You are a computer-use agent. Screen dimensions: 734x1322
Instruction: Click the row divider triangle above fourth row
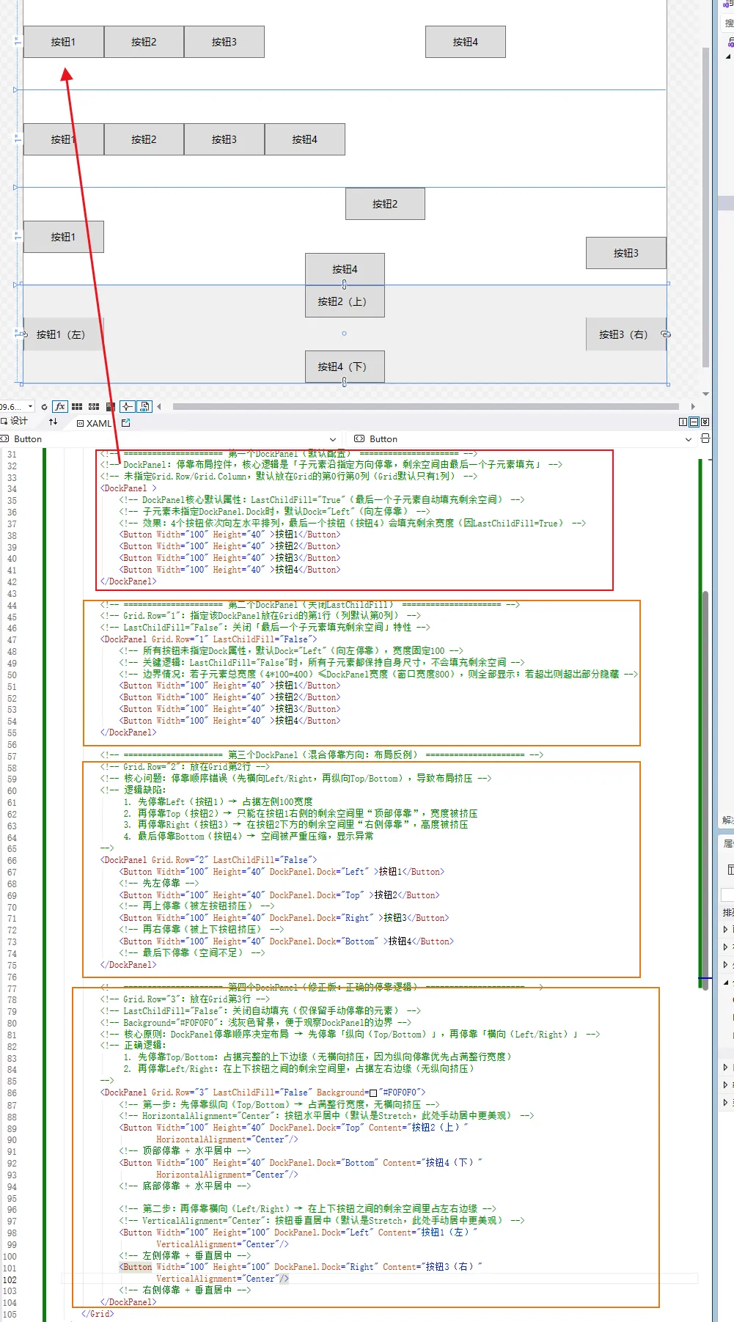pyautogui.click(x=16, y=284)
